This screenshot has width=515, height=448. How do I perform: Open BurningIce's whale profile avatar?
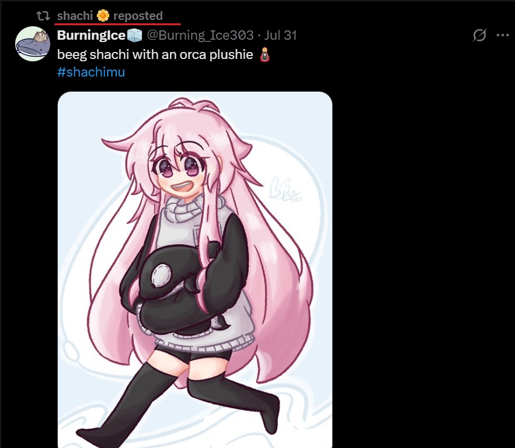(33, 44)
